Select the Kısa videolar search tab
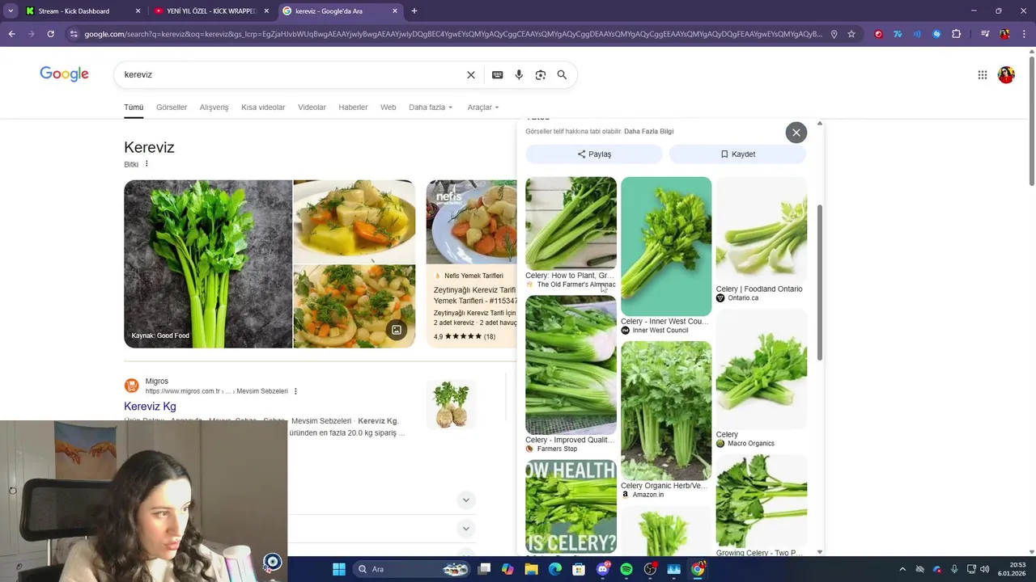Image resolution: width=1036 pixels, height=582 pixels. 263,108
